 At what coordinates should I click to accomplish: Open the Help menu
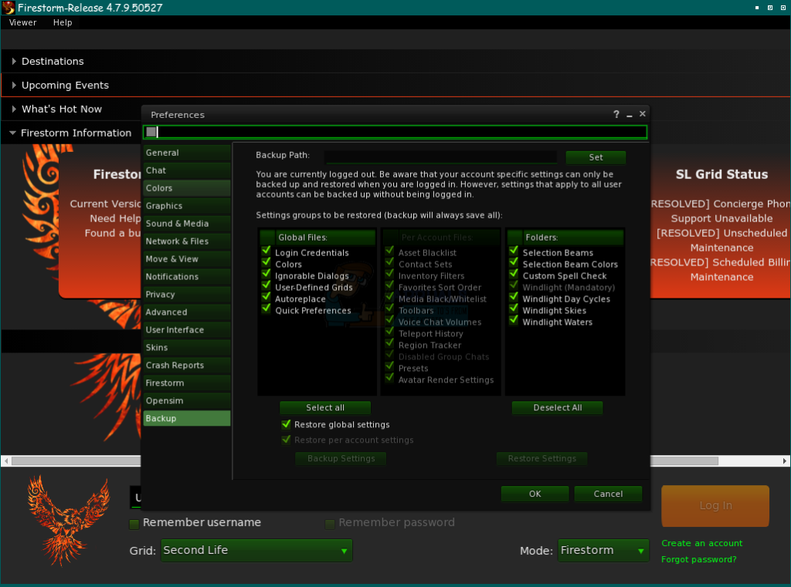(x=63, y=22)
